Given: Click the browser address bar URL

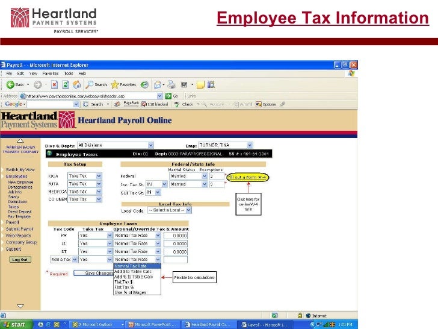Looking at the screenshot, I should tap(91, 96).
